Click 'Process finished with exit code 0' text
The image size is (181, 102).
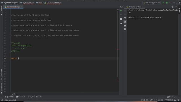point(145,18)
